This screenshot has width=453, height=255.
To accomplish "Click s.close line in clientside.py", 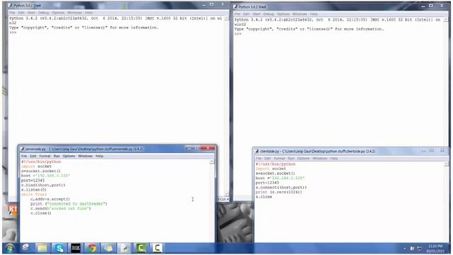I will pyautogui.click(x=264, y=197).
